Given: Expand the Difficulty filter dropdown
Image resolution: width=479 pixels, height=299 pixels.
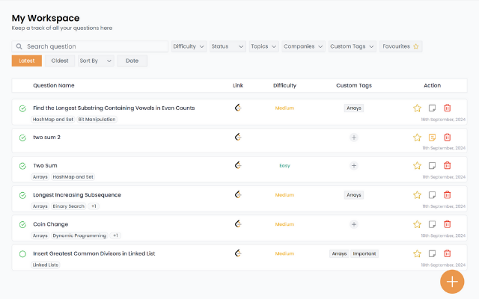Looking at the screenshot, I should 189,46.
